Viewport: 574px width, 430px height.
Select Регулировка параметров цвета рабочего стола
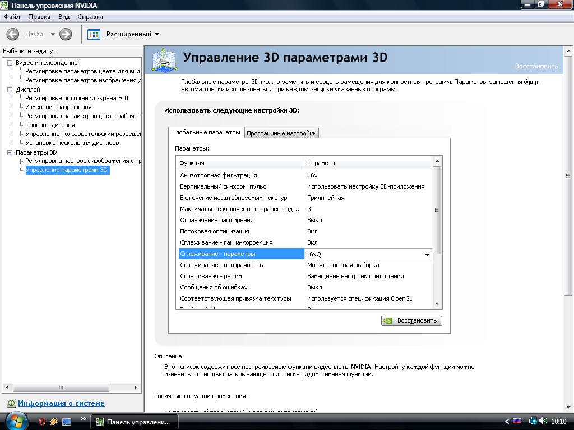(83, 116)
